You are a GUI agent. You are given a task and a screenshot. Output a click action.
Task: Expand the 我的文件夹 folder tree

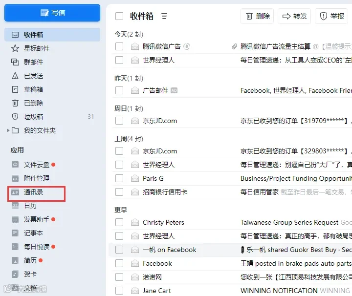pos(8,130)
